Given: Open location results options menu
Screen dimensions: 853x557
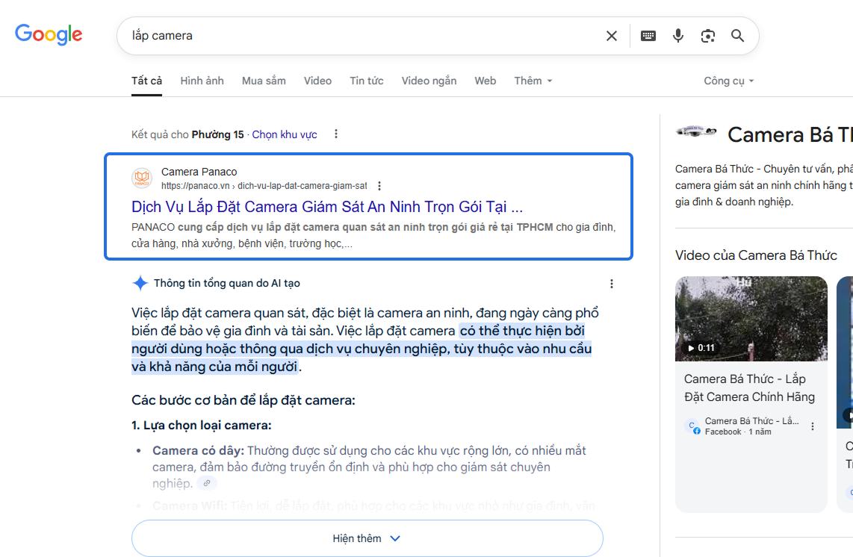Looking at the screenshot, I should click(336, 134).
